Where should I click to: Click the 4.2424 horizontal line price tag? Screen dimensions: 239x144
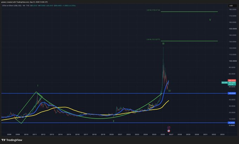232,123
